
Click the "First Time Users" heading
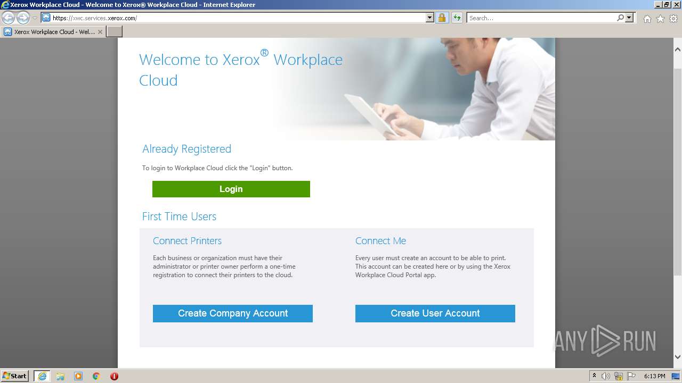tap(179, 217)
